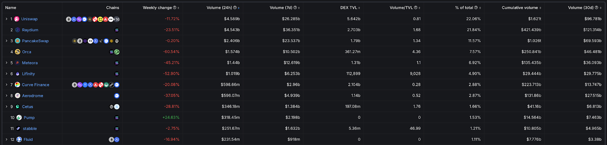Click the Solana chain icon in Raydium row
The image size is (607, 145).
pyautogui.click(x=117, y=30)
